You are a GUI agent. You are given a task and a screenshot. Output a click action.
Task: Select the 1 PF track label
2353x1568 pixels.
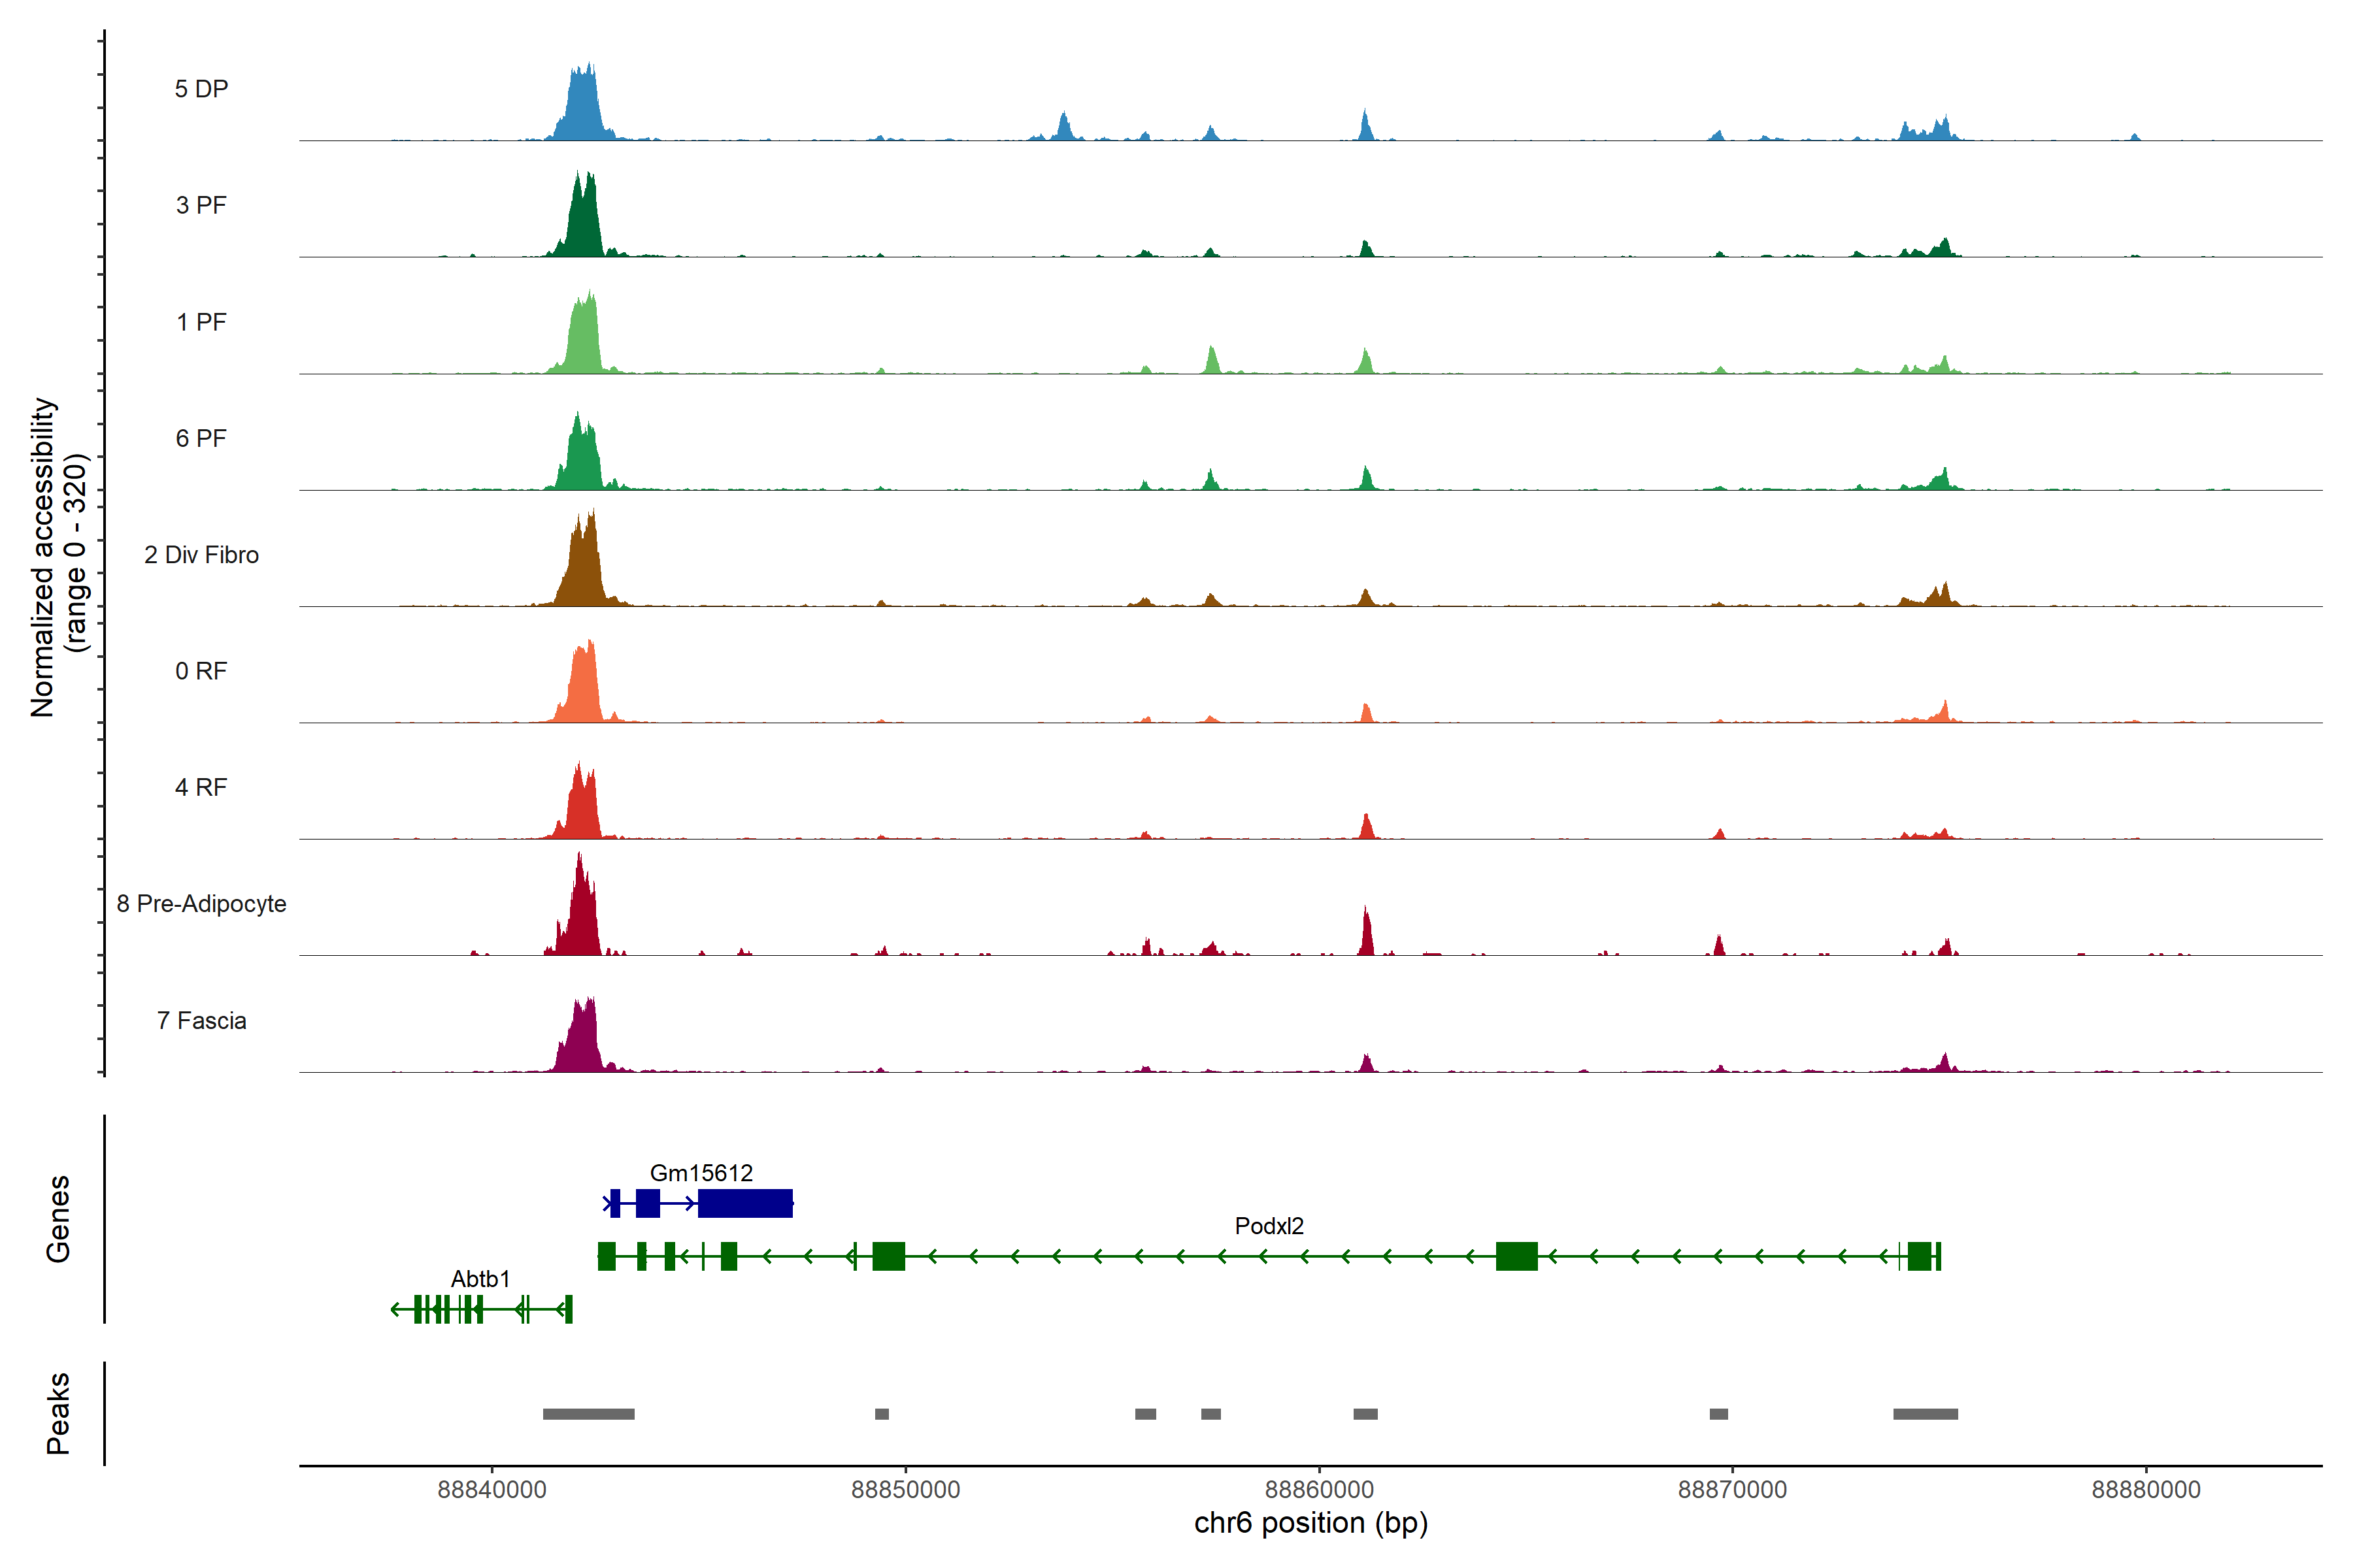[x=201, y=322]
